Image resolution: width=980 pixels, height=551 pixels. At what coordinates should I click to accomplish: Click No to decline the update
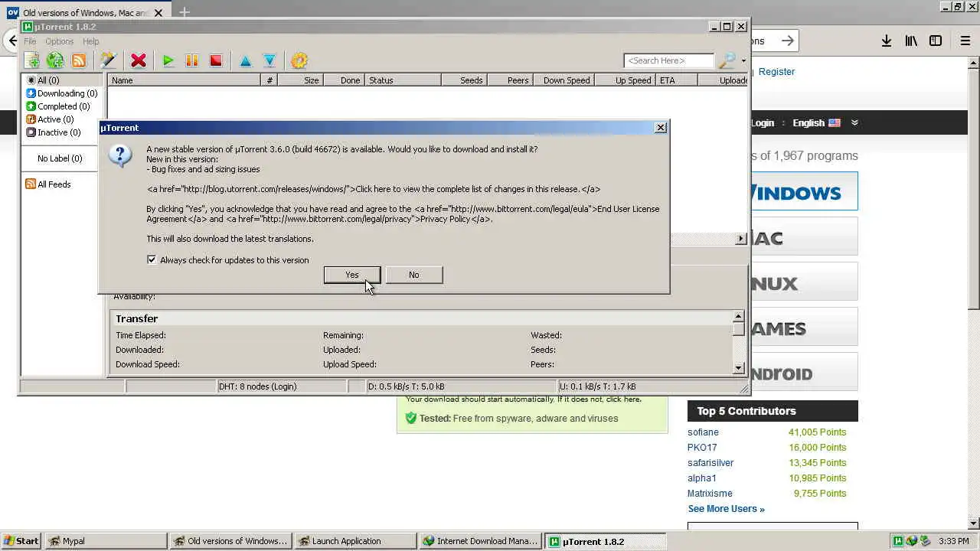point(413,275)
